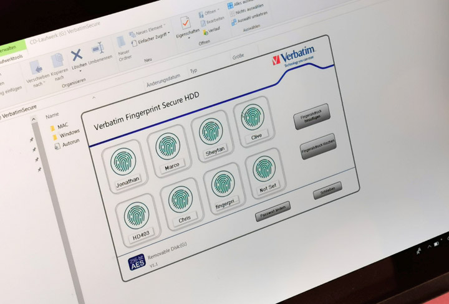
Task: Click the HD403 name label
Action: click(x=141, y=234)
